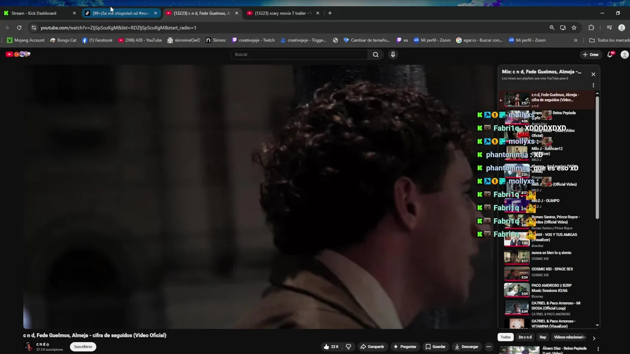The image size is (630, 354).
Task: Select the Todos filter chip
Action: point(505,337)
